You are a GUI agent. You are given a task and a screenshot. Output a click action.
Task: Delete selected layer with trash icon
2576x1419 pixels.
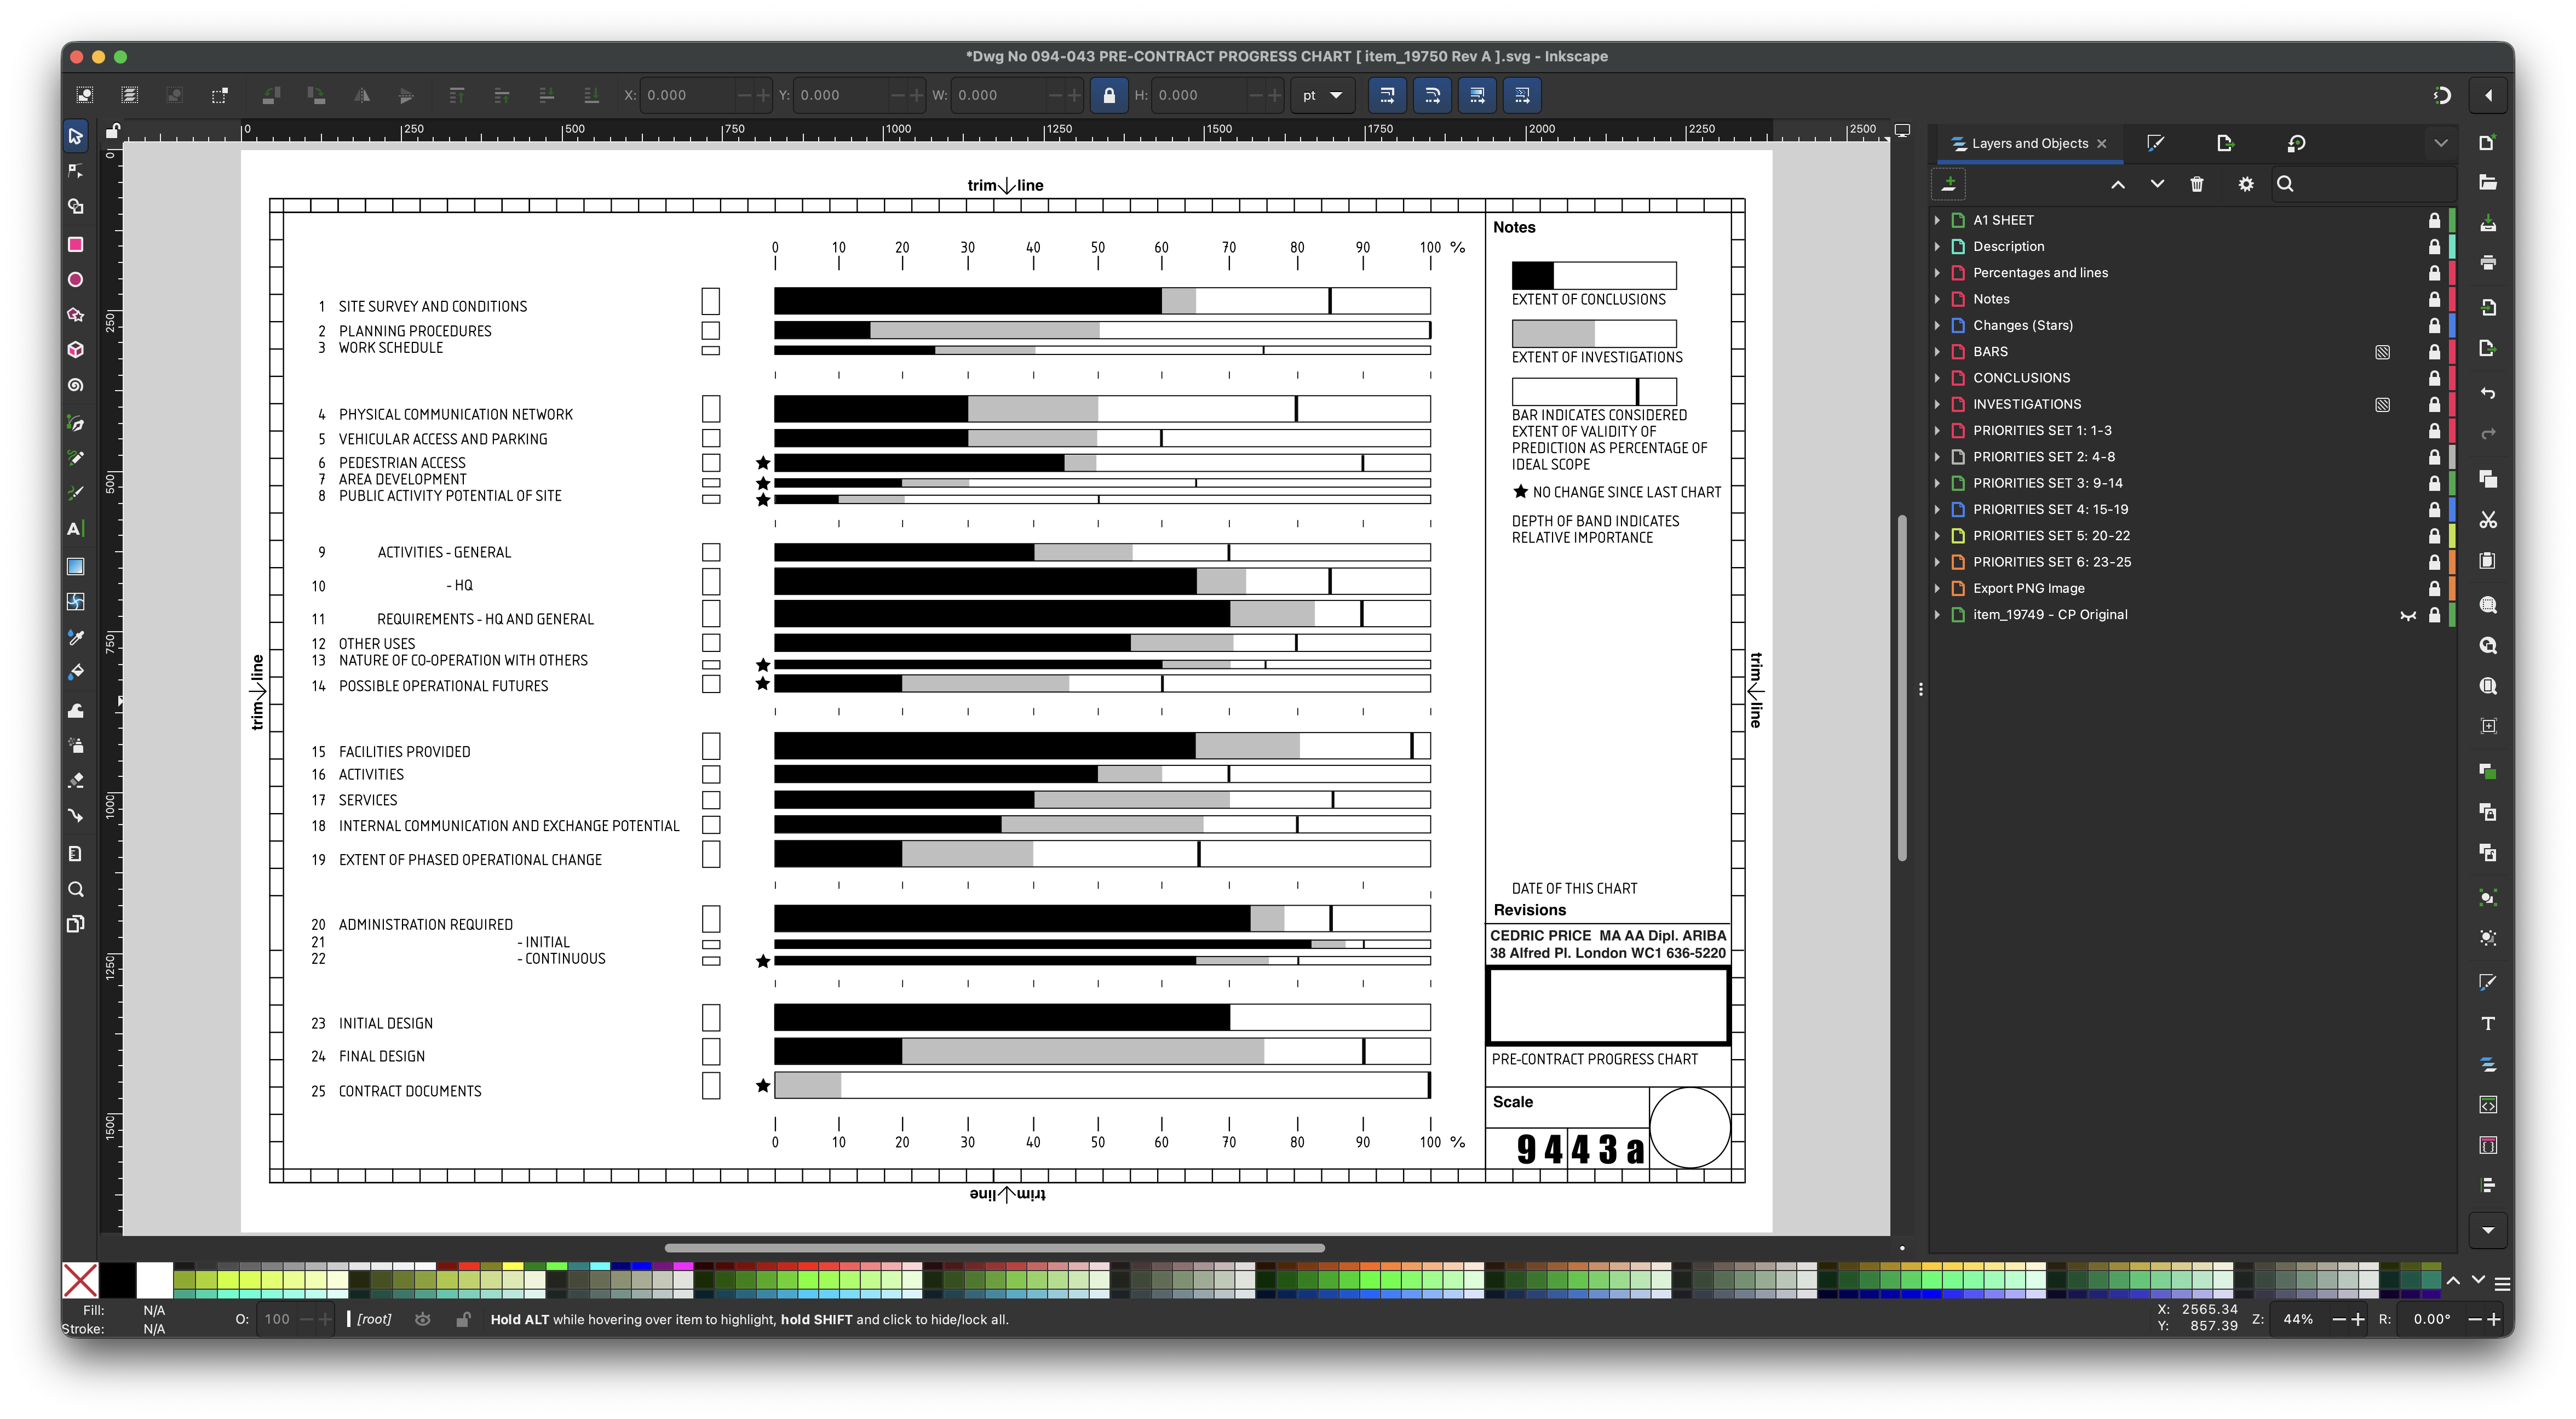pos(2196,184)
